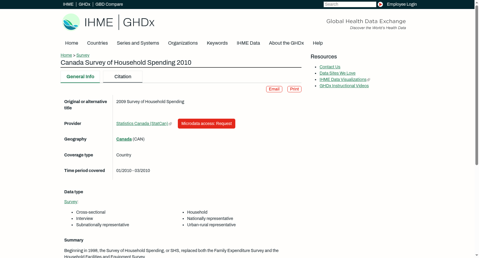479x258 pixels.
Task: Open the Organizations menu
Action: coord(183,43)
